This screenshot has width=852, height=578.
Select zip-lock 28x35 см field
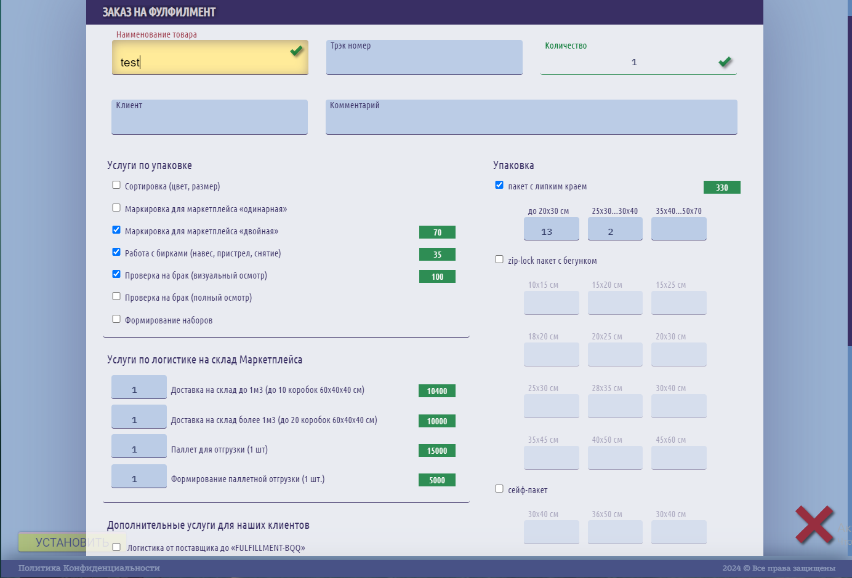(615, 406)
